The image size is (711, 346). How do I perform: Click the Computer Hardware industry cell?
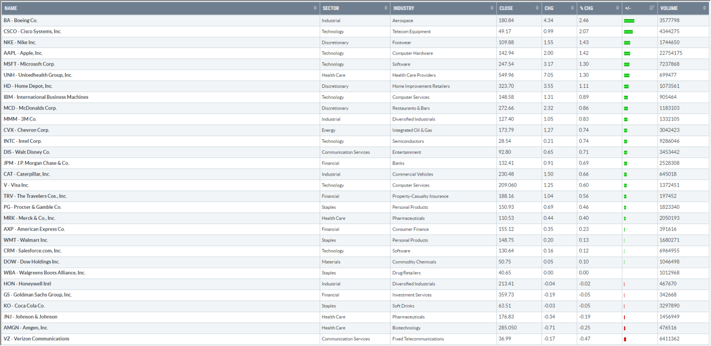tap(413, 53)
